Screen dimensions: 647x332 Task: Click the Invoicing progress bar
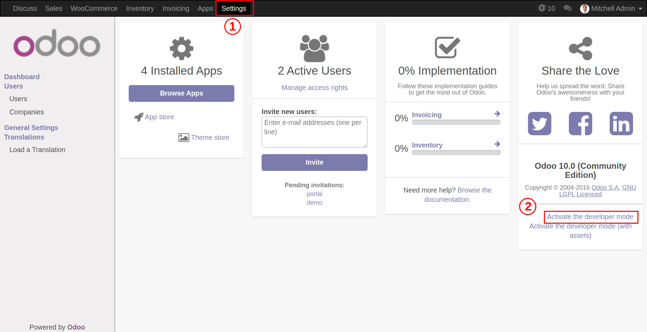point(456,122)
